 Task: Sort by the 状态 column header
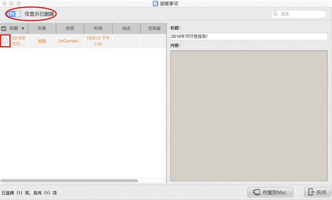[70, 28]
